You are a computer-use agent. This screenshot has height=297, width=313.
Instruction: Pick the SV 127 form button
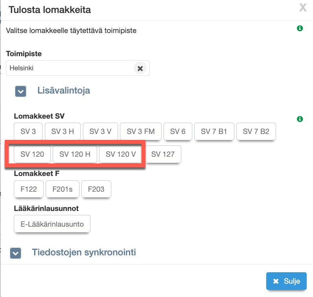point(163,154)
